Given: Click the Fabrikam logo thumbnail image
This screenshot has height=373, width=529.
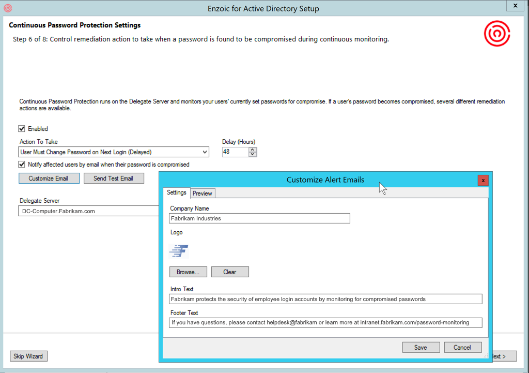Looking at the screenshot, I should pyautogui.click(x=179, y=251).
